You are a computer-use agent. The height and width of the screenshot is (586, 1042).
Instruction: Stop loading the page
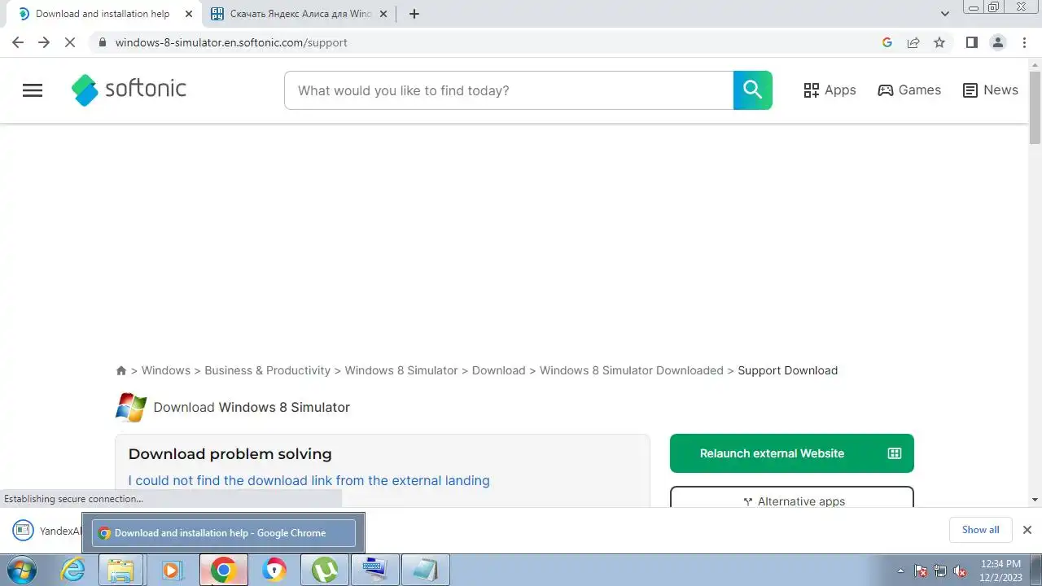pyautogui.click(x=70, y=42)
